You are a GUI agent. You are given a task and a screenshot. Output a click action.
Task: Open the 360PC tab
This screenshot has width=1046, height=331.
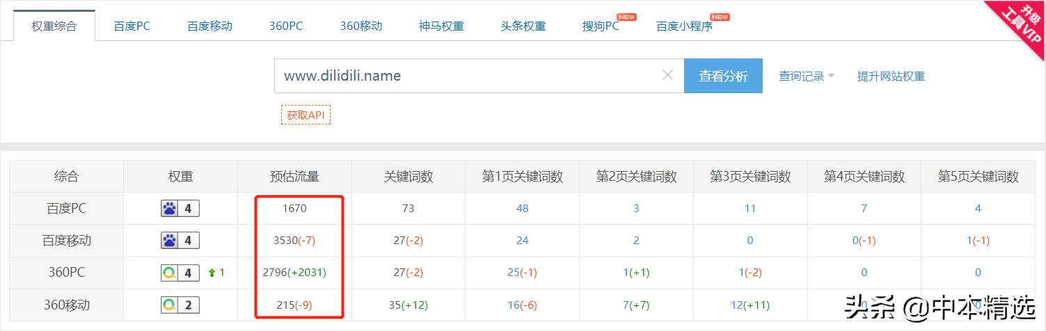coord(286,26)
